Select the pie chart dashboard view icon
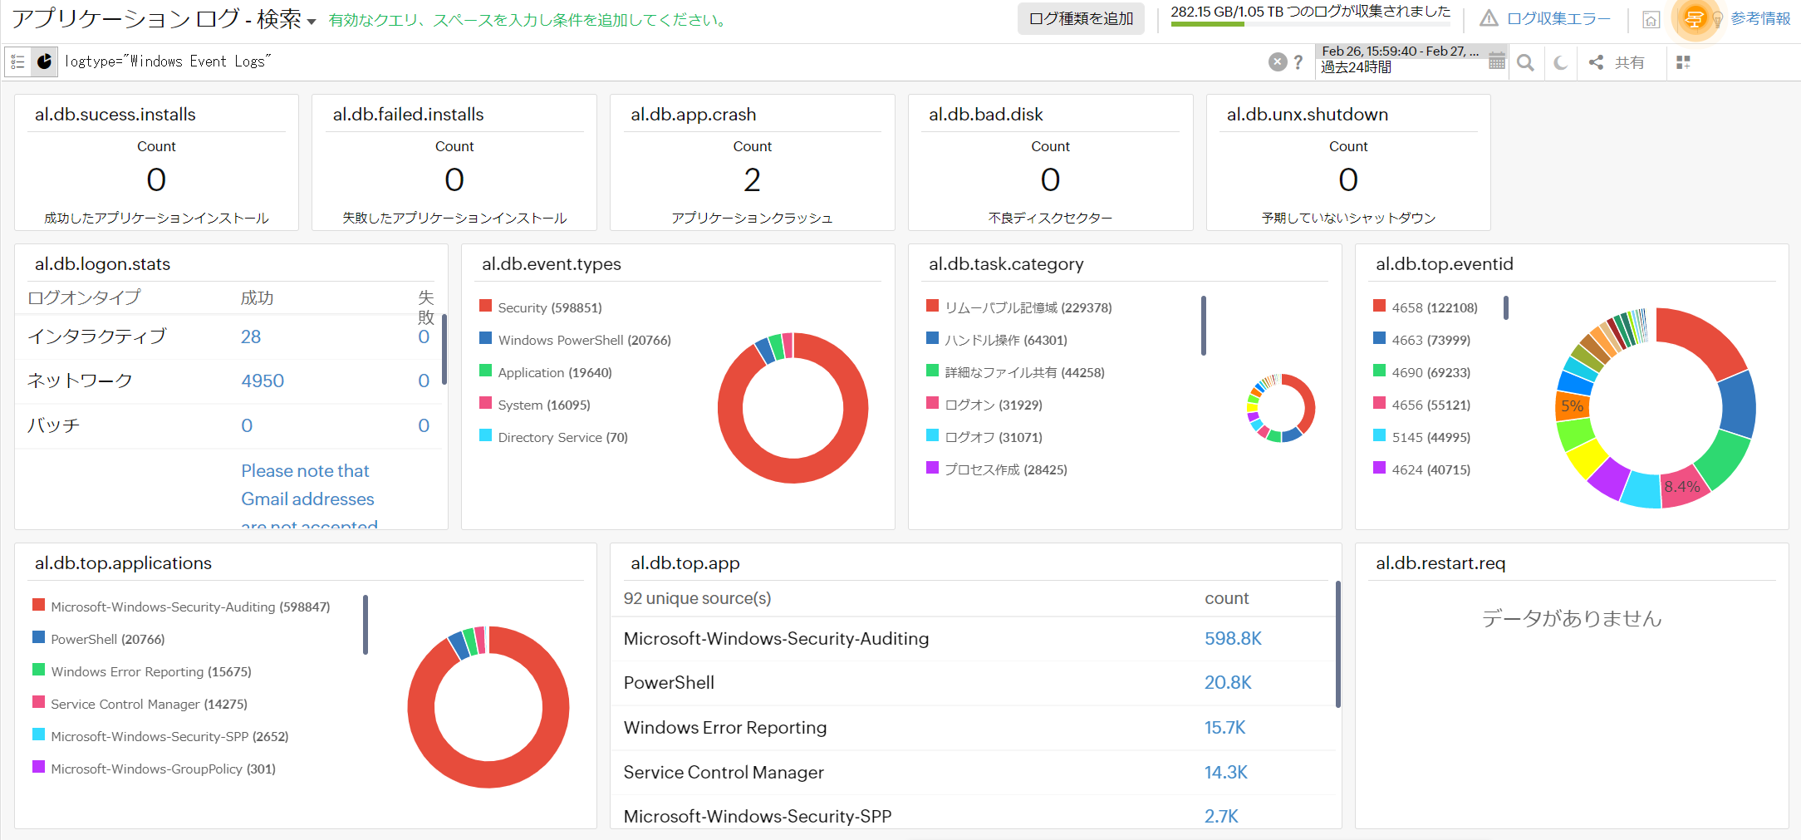Viewport: 1801px width, 840px height. [x=45, y=62]
